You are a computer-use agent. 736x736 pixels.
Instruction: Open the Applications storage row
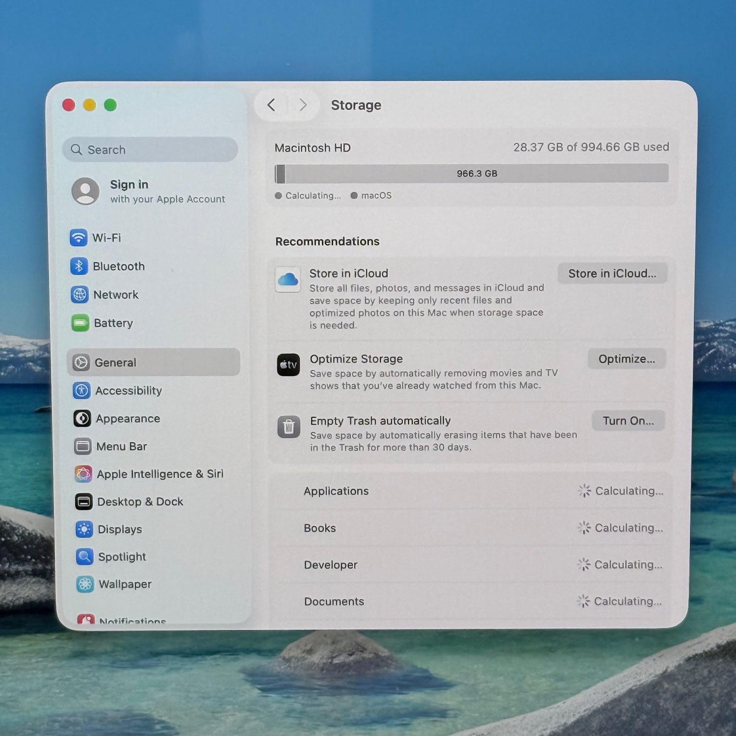pos(471,491)
